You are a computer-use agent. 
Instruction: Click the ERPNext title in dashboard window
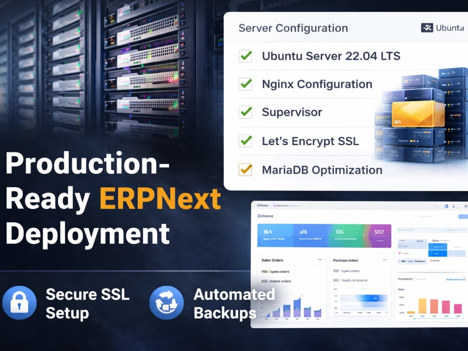263,205
